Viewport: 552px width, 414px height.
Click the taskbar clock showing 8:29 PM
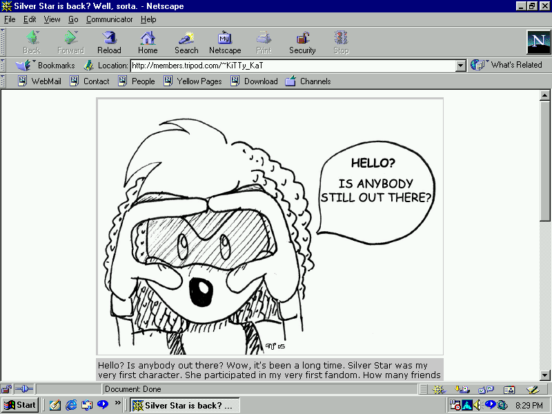(529, 406)
